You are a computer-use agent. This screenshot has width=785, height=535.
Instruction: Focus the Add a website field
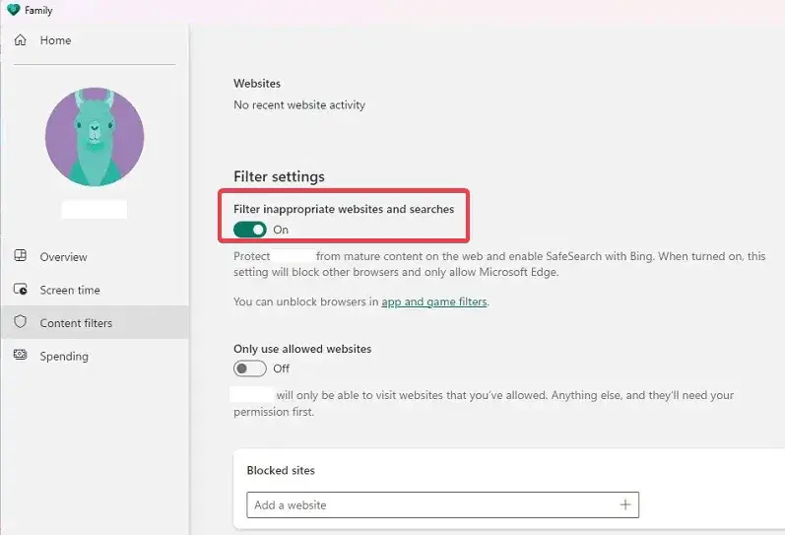click(x=433, y=504)
